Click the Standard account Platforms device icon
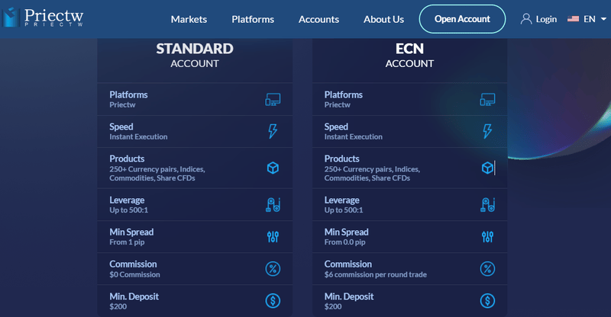 click(x=273, y=100)
